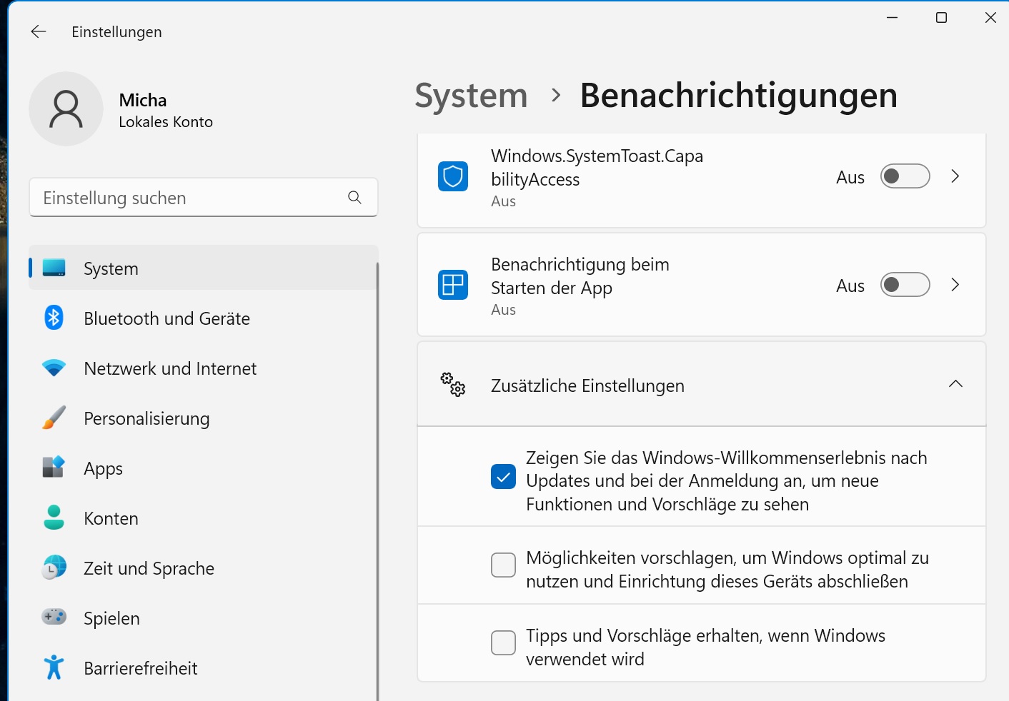Enable the Möglichkeiten vorschlagen checkbox

click(503, 565)
